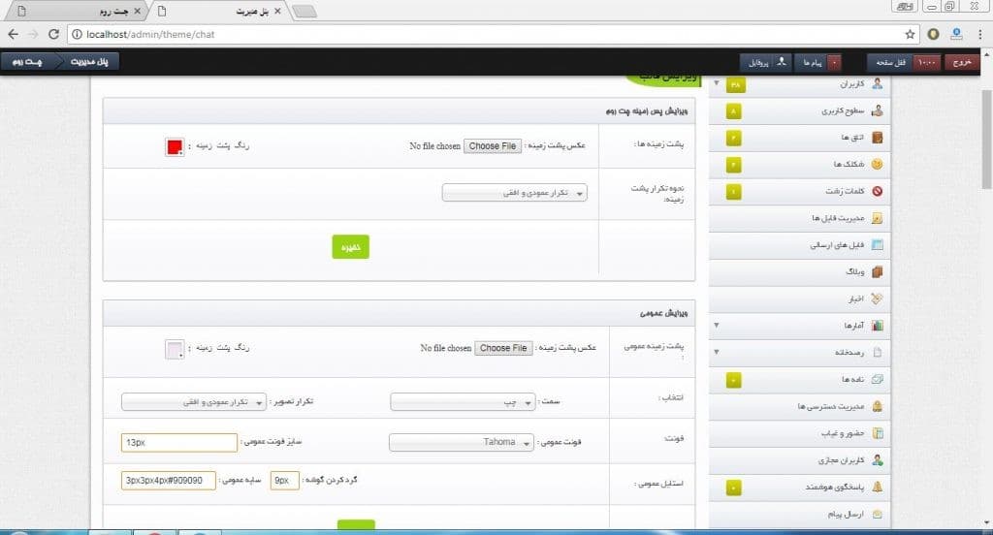Open Messages (پیام ها) in top bar
The image size is (993, 535).
812,62
